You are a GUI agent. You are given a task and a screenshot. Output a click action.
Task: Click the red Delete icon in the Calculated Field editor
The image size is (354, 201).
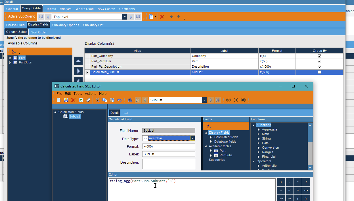coord(73,100)
